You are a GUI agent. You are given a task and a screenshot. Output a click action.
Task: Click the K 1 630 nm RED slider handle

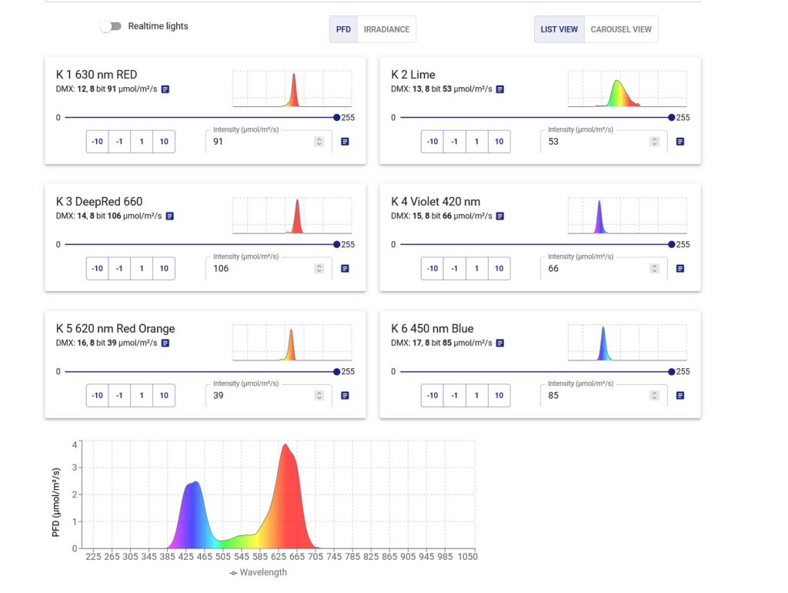[337, 118]
